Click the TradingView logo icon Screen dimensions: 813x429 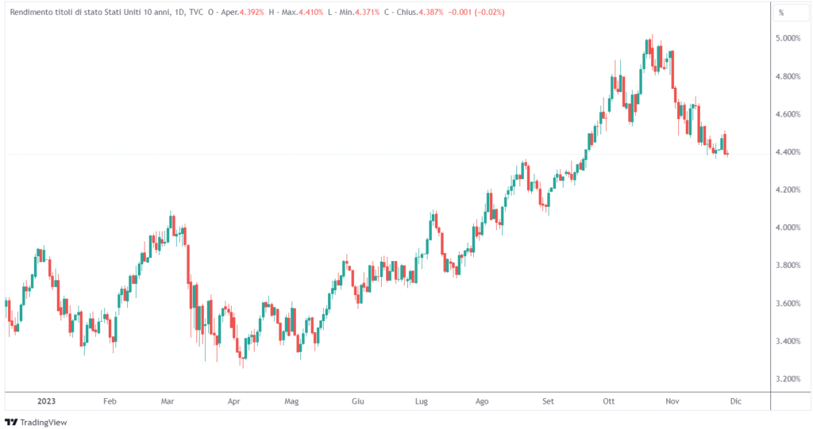point(10,422)
